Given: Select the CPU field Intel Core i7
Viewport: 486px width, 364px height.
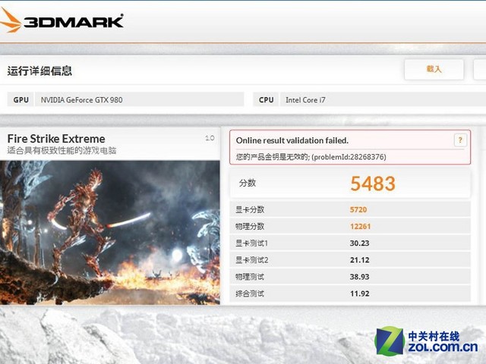Looking at the screenshot, I should tap(383, 99).
